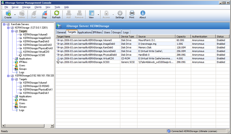Screen dimensions: 231x134
Task: Stop the server via Stop icon
Action: pyautogui.click(x=44, y=13)
